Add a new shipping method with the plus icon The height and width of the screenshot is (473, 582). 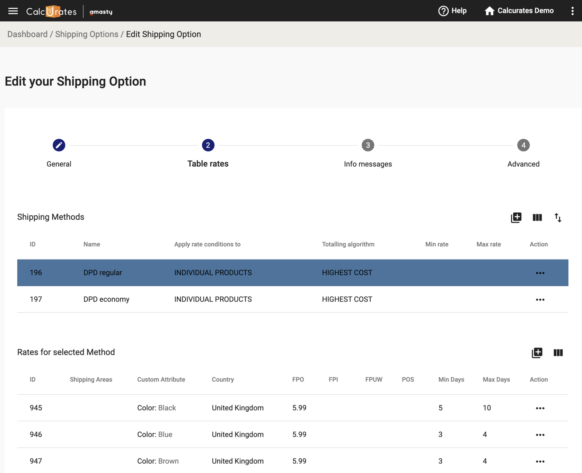click(516, 218)
